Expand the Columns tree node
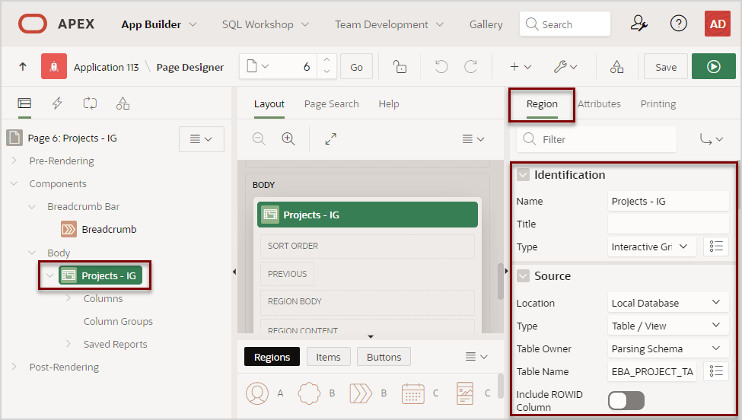 [68, 298]
